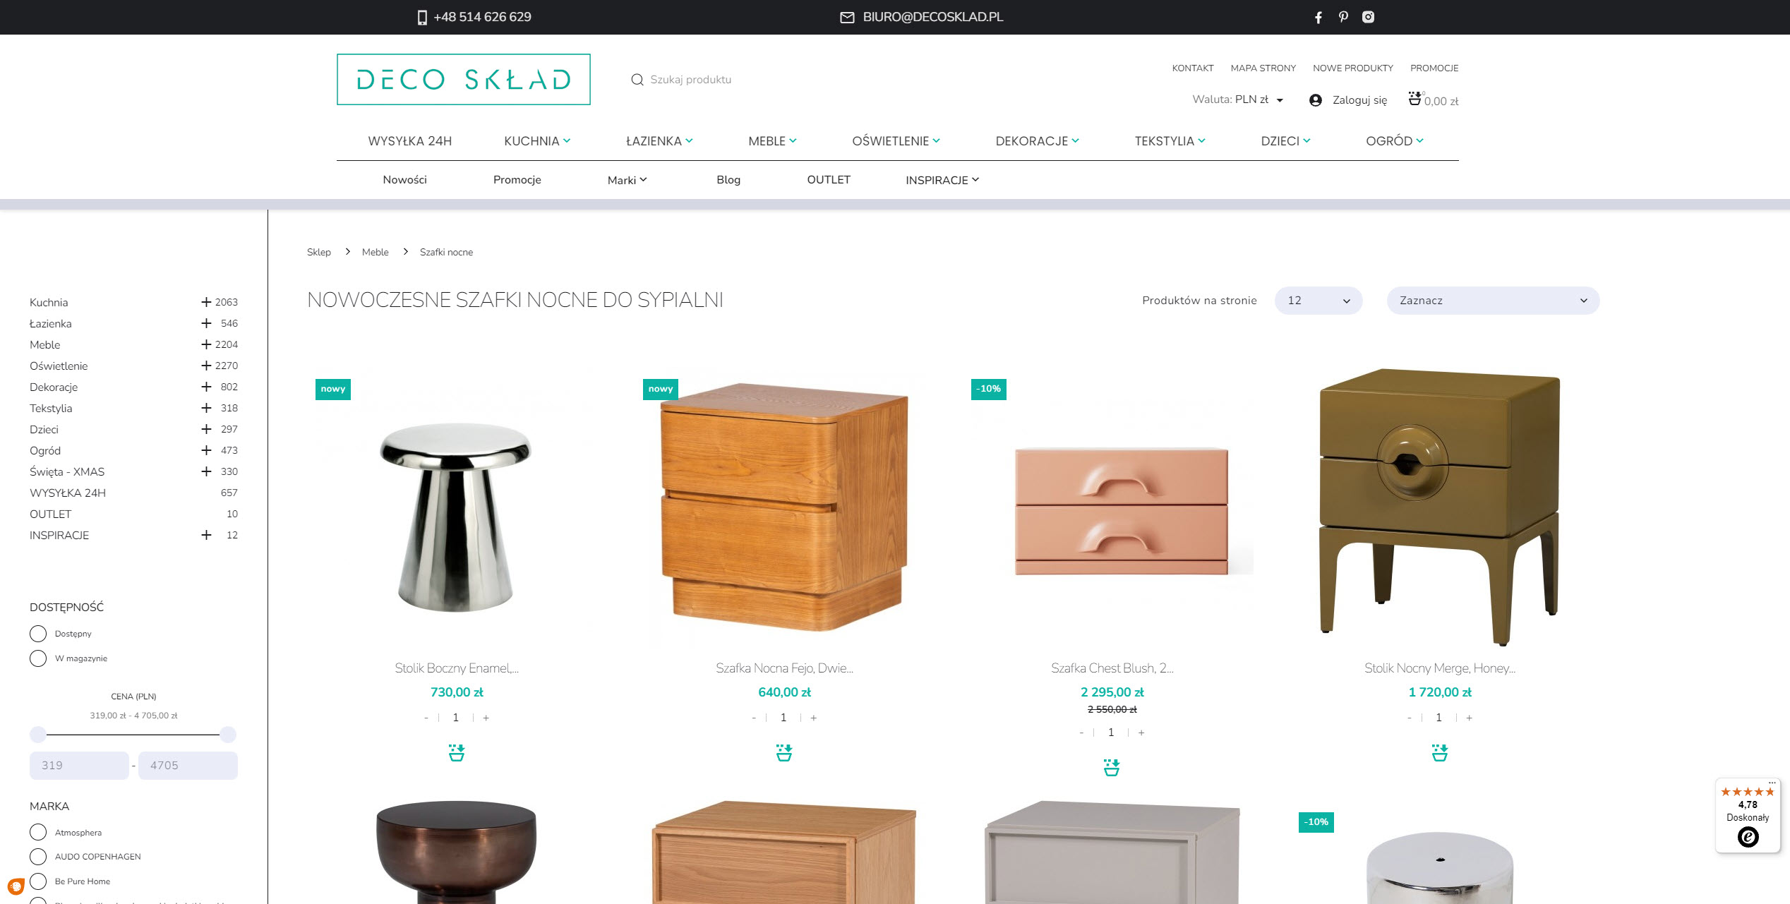Click the NOWE PRODUKTY link

1352,68
